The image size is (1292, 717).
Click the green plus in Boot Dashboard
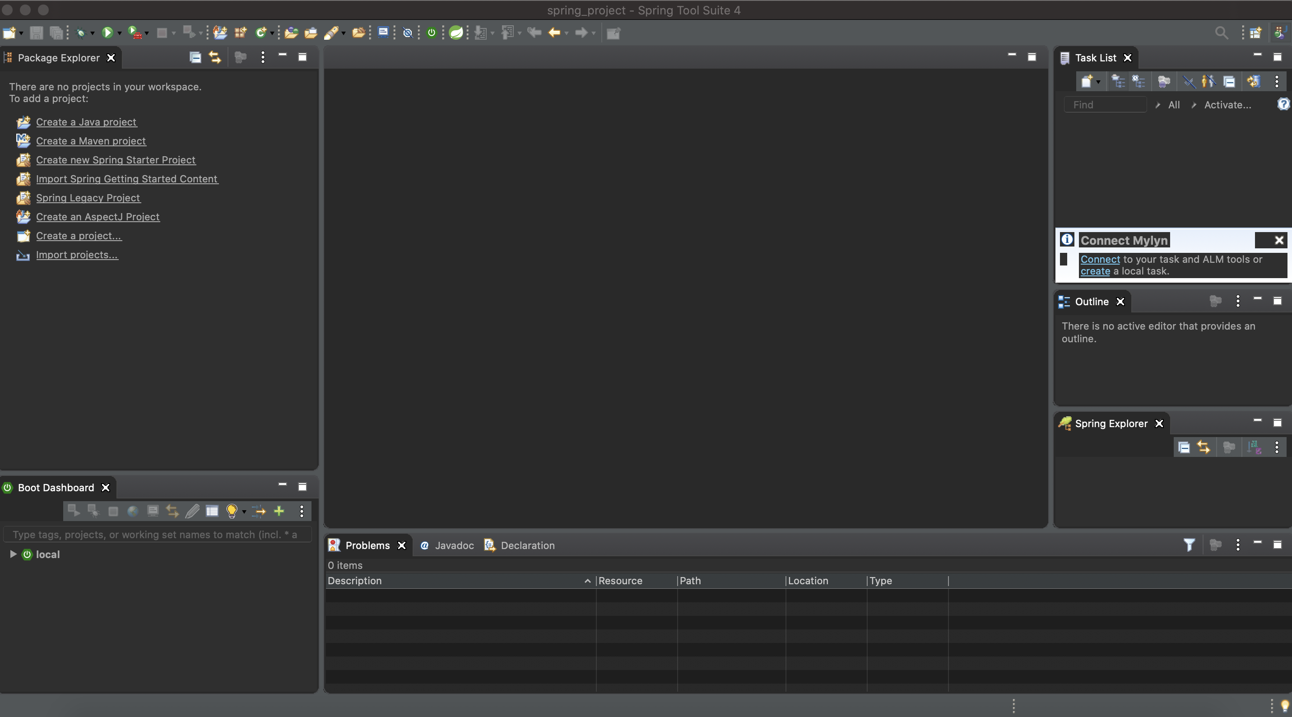279,511
